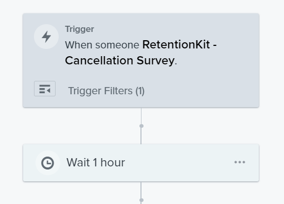Click the word "hour" in Wait step
The height and width of the screenshot is (204, 284).
point(113,162)
